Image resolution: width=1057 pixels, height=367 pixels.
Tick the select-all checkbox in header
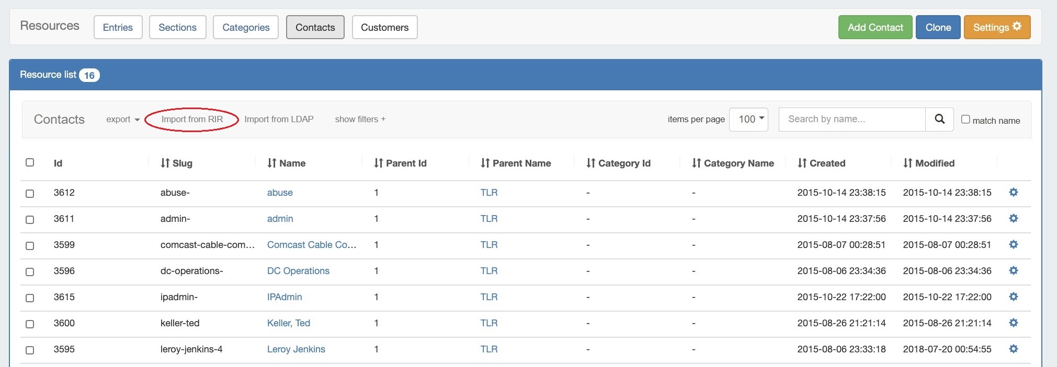[30, 163]
